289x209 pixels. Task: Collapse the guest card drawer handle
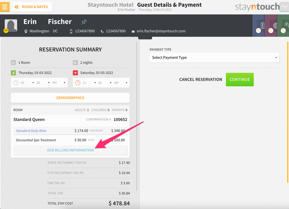click(x=145, y=38)
